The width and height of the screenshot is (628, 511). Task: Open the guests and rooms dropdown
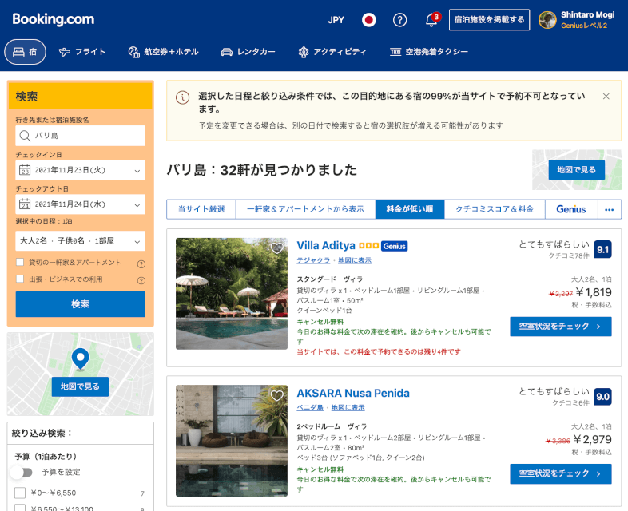(x=80, y=241)
